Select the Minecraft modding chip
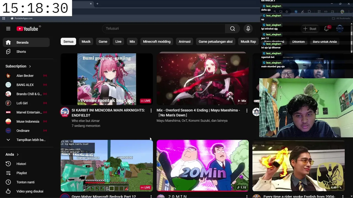The height and width of the screenshot is (198, 353). click(157, 42)
